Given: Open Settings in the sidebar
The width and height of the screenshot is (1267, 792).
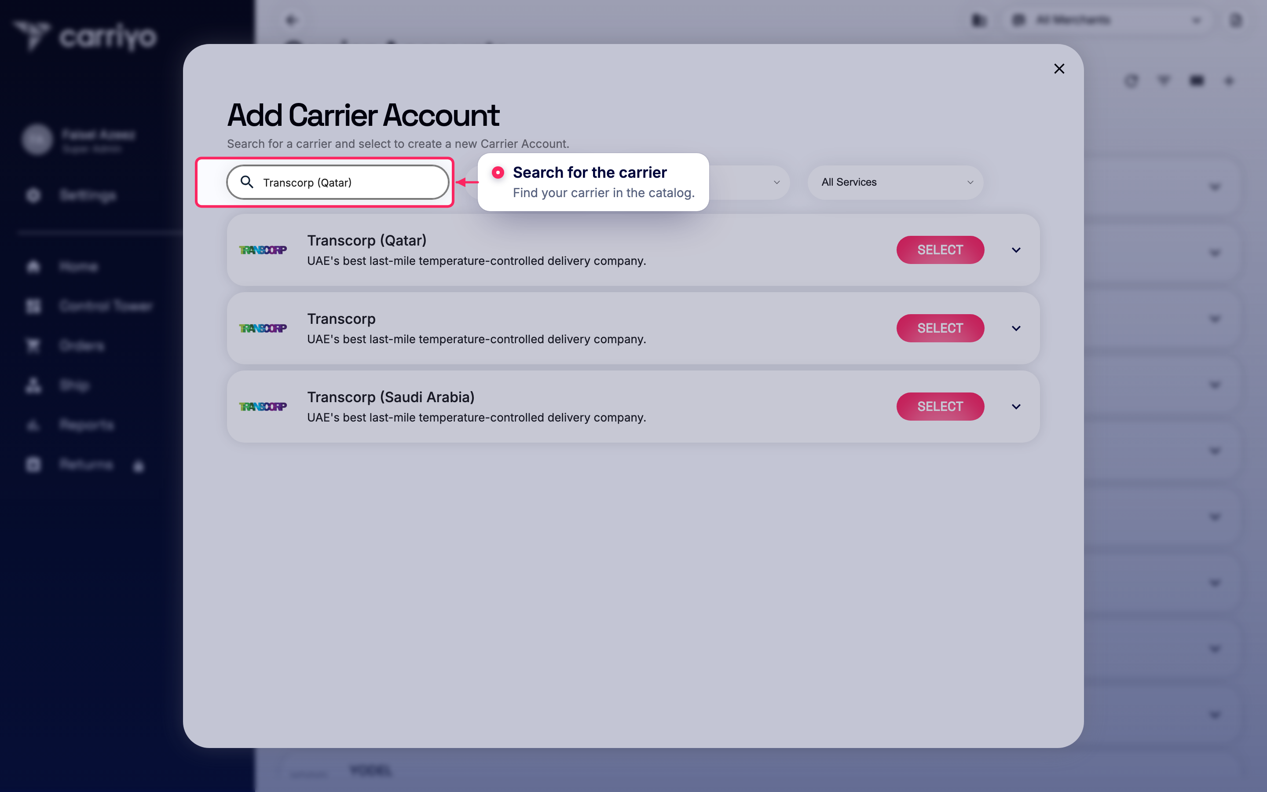Looking at the screenshot, I should [88, 195].
